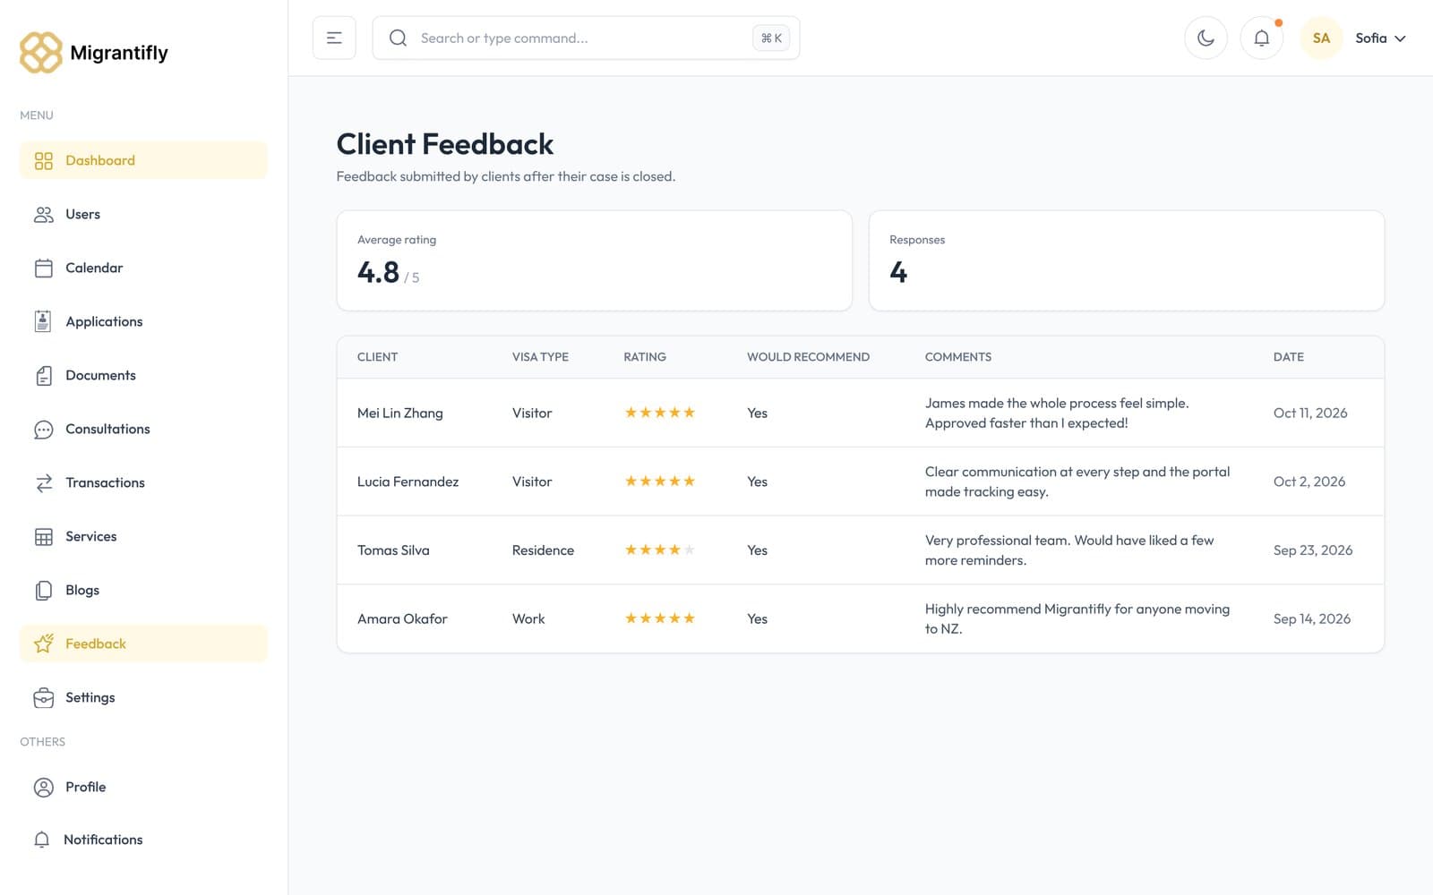Click the date Sep 14, 2026
This screenshot has width=1433, height=895.
point(1312,618)
